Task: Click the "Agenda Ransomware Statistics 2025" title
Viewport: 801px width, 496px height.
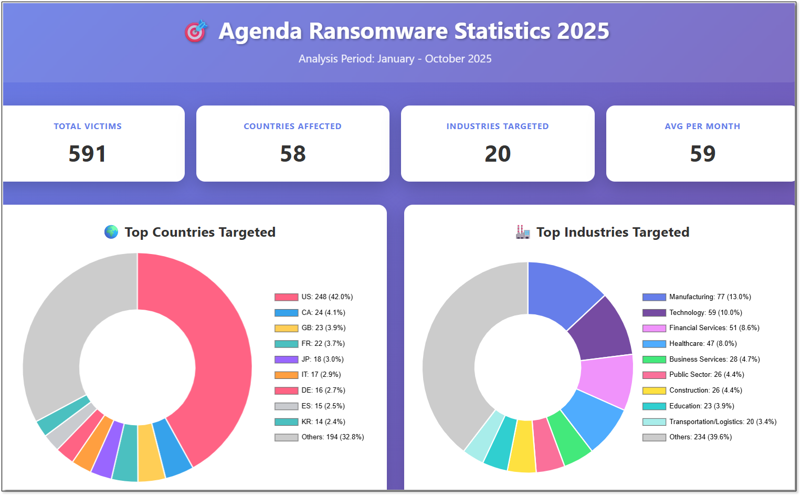Action: tap(414, 31)
